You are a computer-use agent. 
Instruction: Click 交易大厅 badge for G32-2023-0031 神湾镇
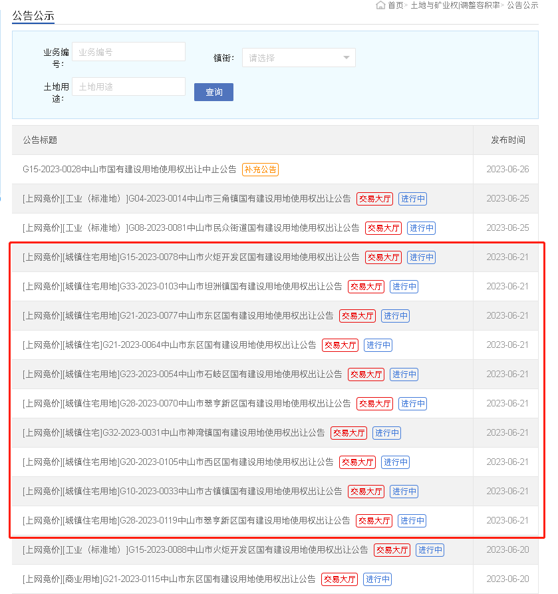point(349,433)
